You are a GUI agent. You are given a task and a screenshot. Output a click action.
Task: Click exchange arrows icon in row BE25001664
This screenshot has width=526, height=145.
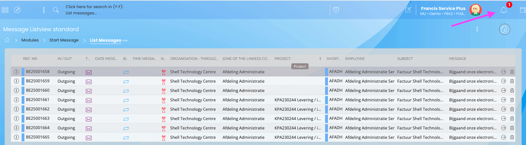tap(126, 128)
